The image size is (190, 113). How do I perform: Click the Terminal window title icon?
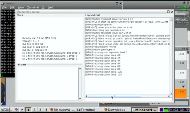click(x=2, y=3)
